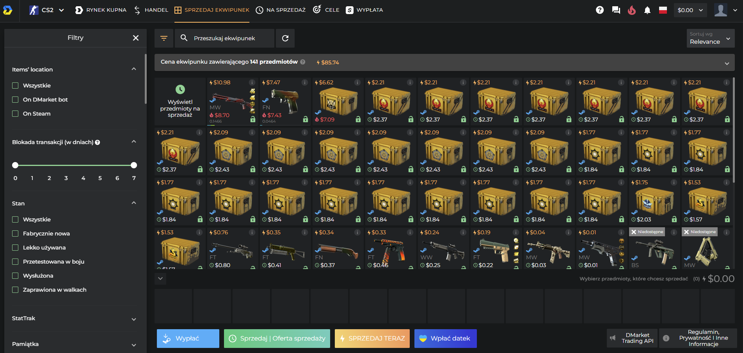
Task: Open filter options via the filter icon
Action: 164,38
